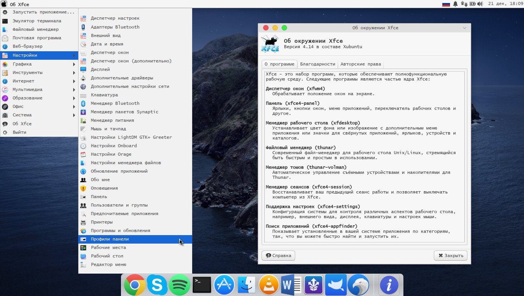
Task: Open the Word document icon in dock
Action: 291,285
